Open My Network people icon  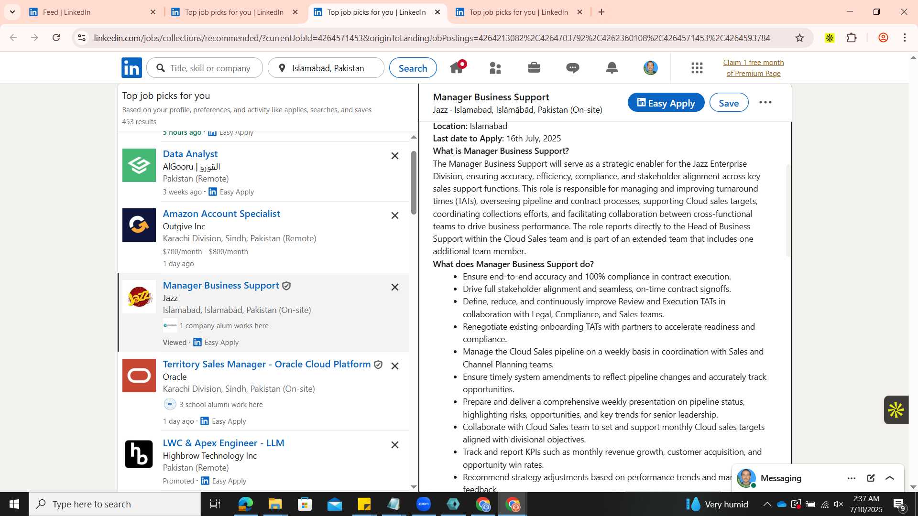pos(495,68)
